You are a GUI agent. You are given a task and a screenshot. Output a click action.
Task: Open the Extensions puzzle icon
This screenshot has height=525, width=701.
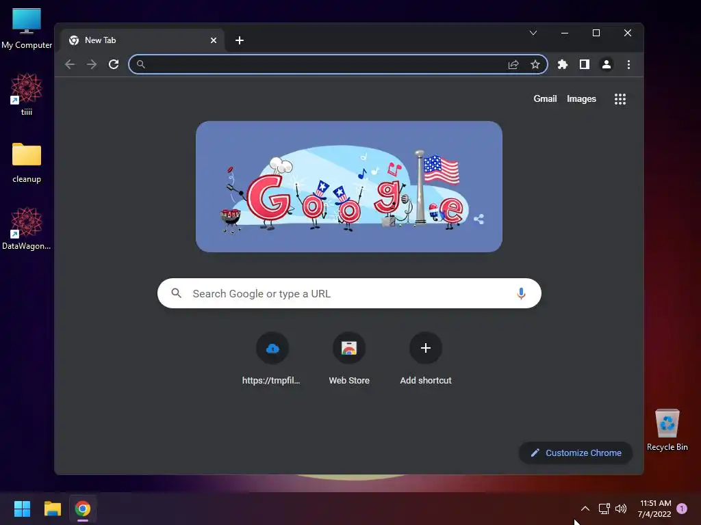(x=563, y=64)
